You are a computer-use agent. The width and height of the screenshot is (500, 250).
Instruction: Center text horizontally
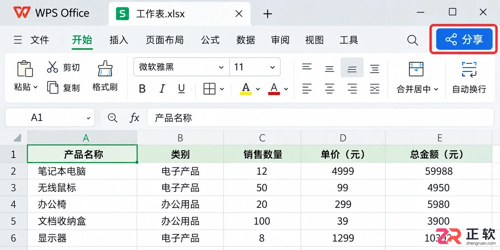330,89
